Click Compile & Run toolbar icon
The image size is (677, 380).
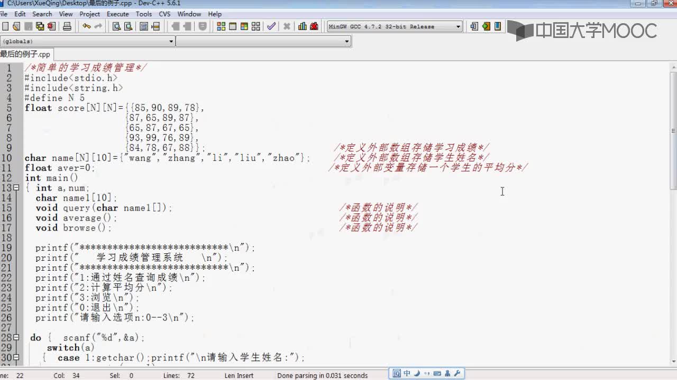click(x=244, y=26)
